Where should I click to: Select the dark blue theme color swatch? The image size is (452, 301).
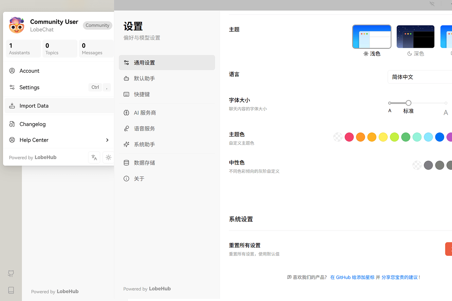point(440,137)
